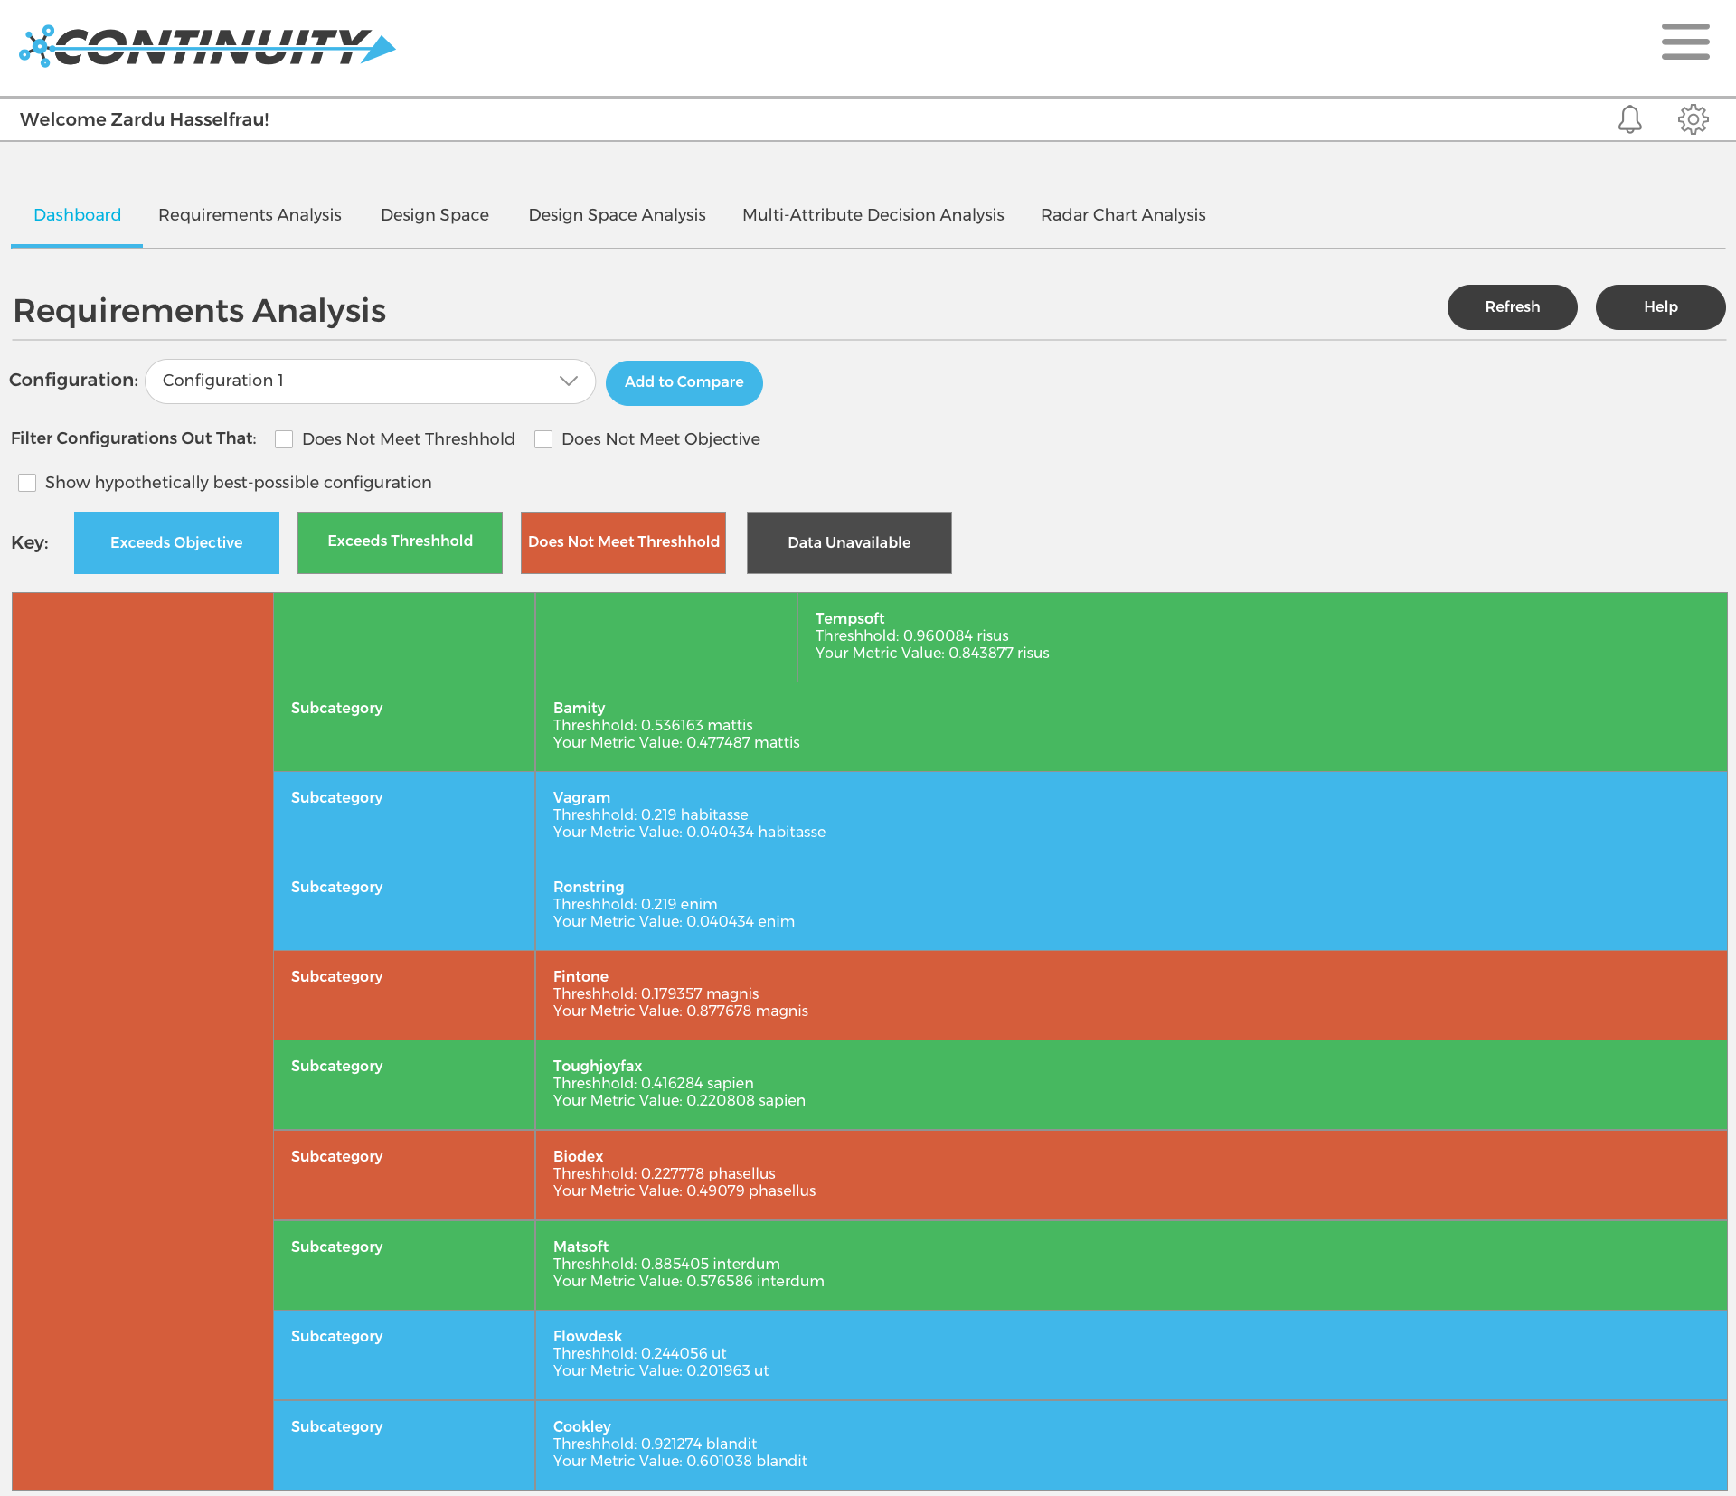Switch to Requirements Analysis tab
Image resolution: width=1736 pixels, height=1496 pixels.
click(250, 215)
